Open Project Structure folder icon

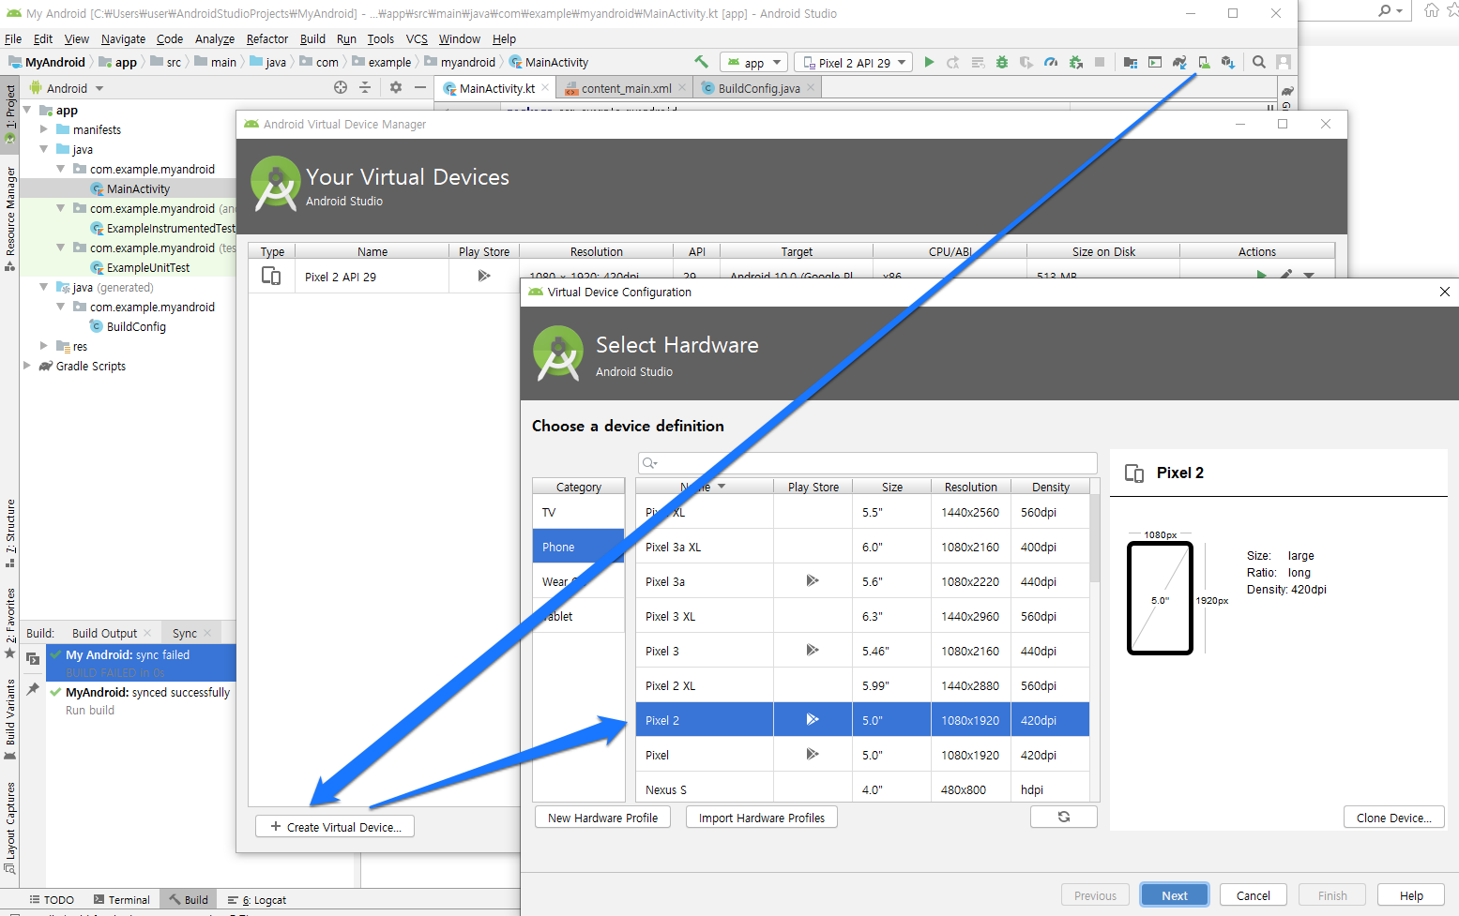coord(1131,62)
